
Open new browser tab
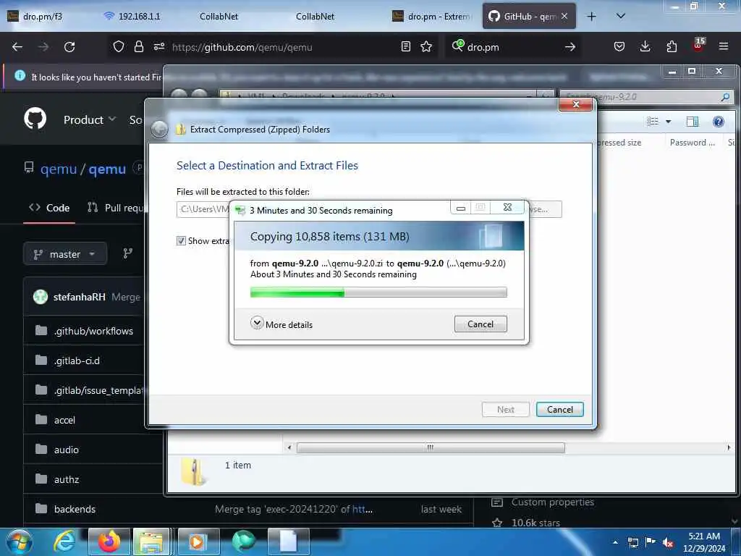[x=591, y=17]
